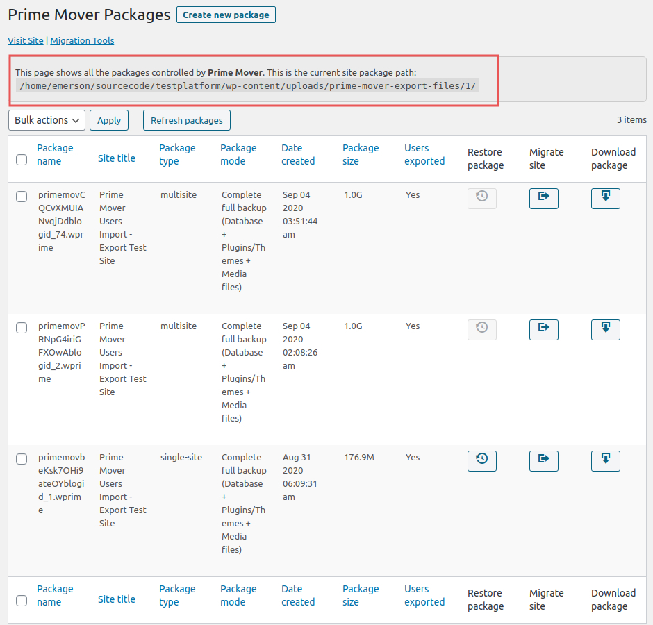653x625 pixels.
Task: Apply the selected bulk action
Action: (109, 120)
